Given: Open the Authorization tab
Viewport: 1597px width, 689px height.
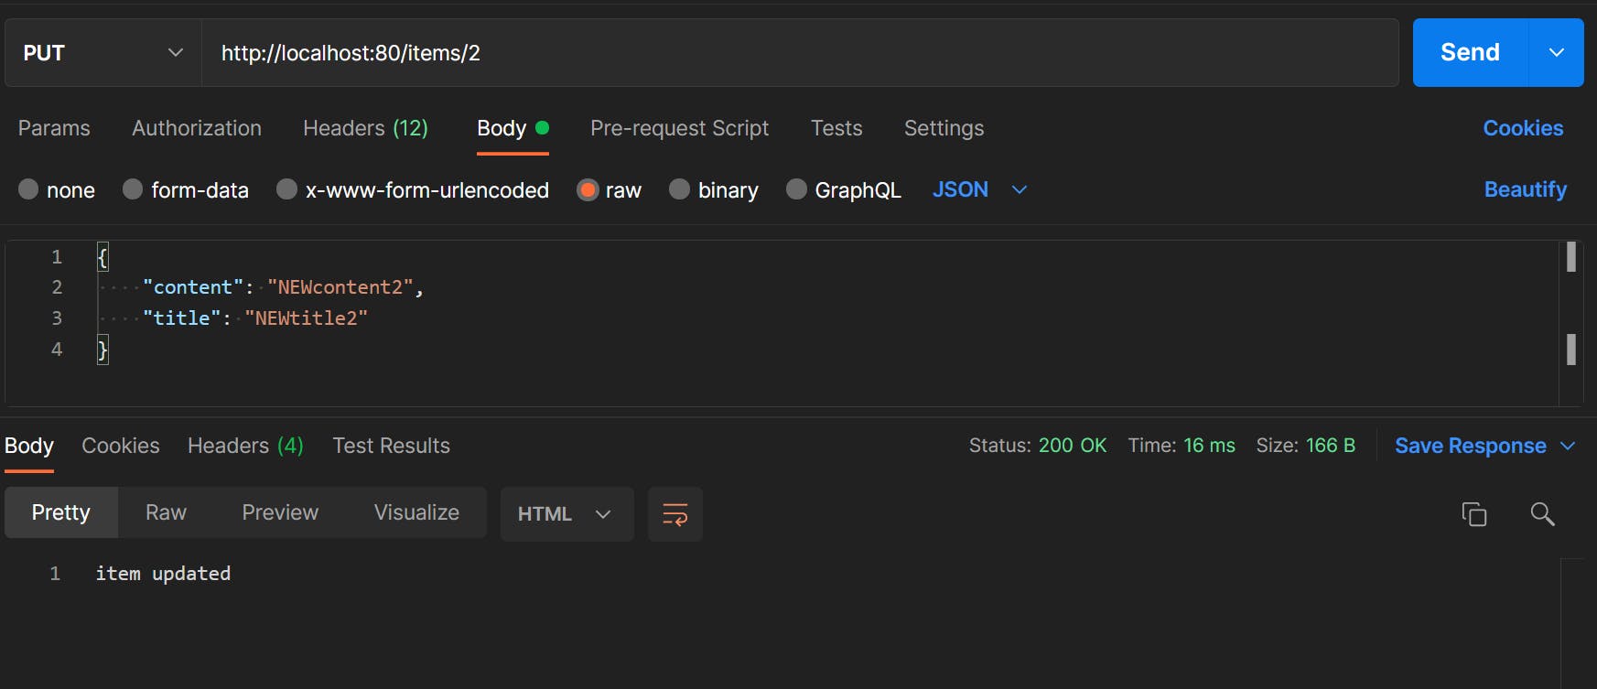Looking at the screenshot, I should pyautogui.click(x=197, y=128).
